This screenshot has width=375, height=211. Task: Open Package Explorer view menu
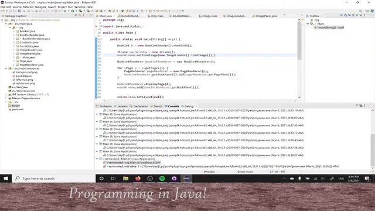pos(84,15)
